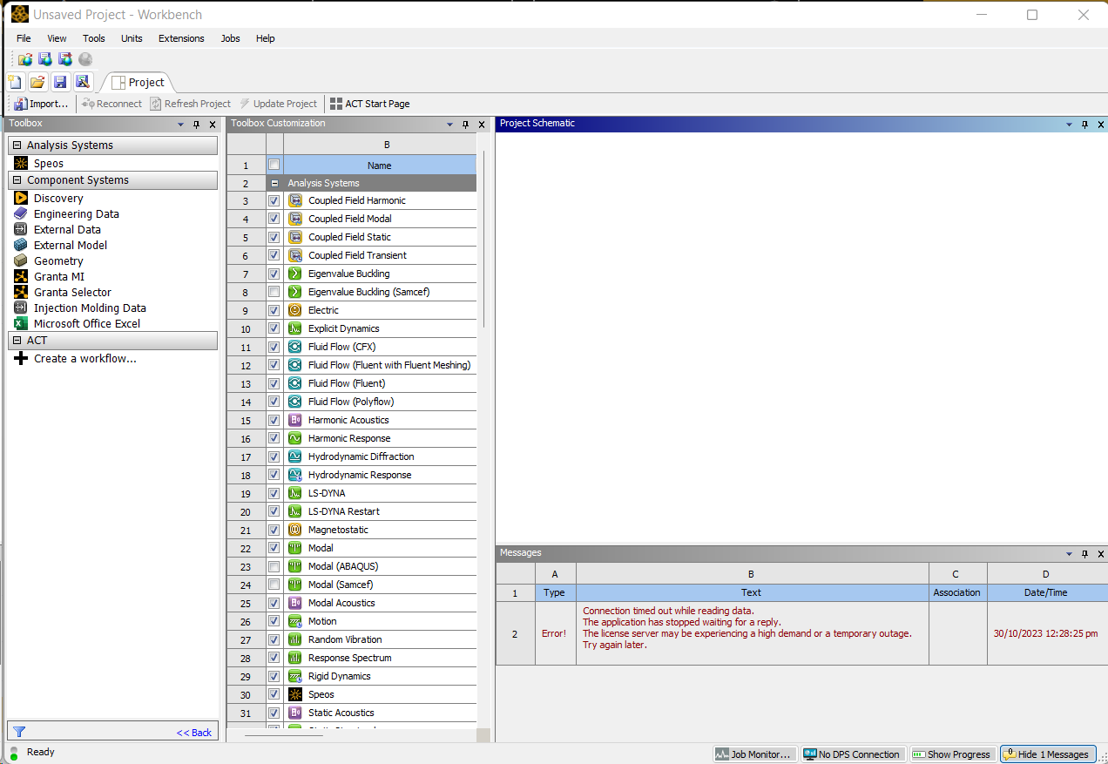Image resolution: width=1108 pixels, height=764 pixels.
Task: Click the Save As icon
Action: tap(83, 82)
